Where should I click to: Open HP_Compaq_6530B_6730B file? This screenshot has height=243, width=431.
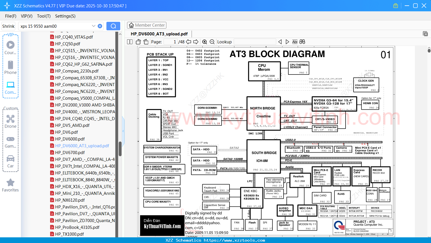click(82, 78)
